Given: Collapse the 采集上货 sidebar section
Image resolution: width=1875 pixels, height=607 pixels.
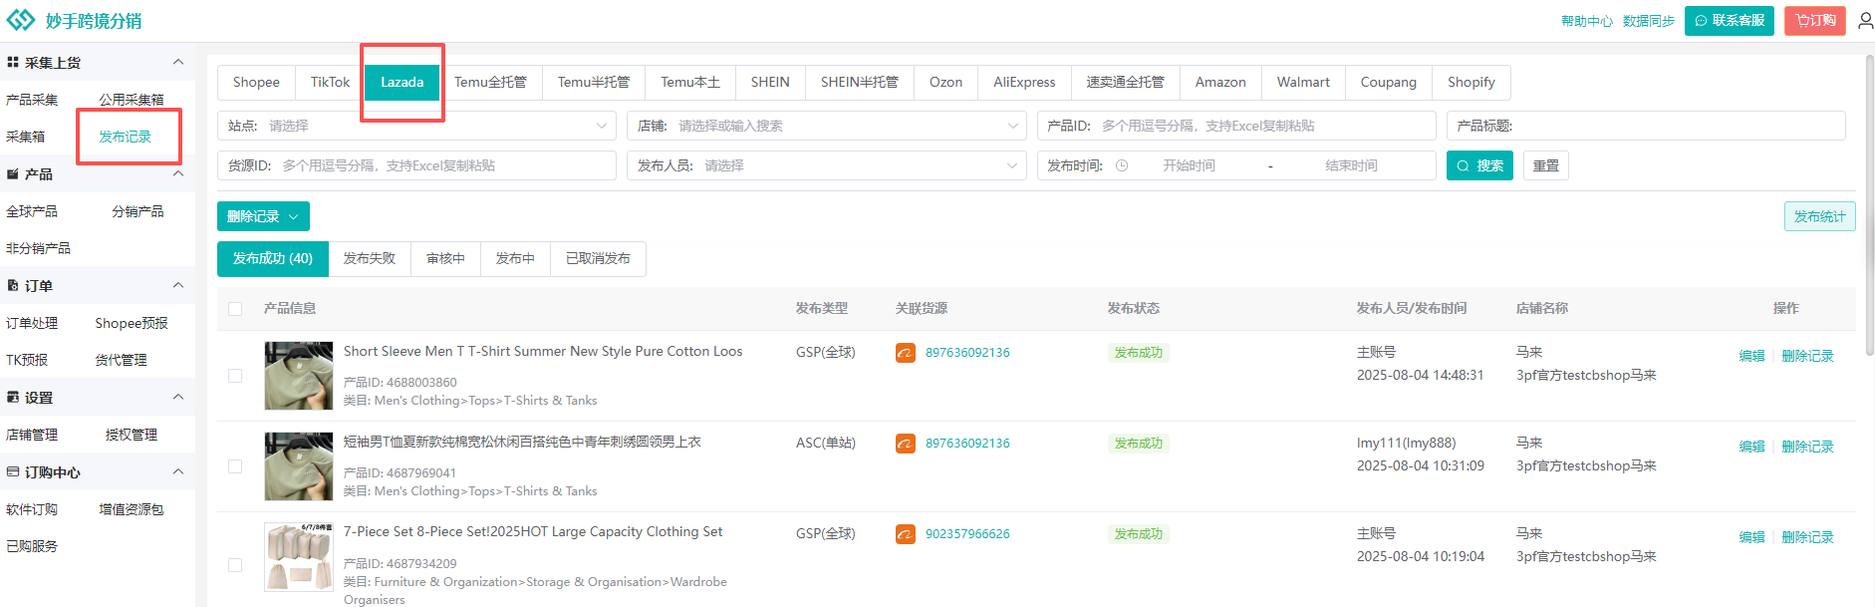Looking at the screenshot, I should click(178, 63).
